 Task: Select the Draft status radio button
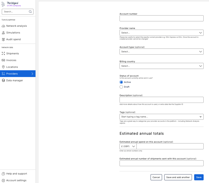pos(121,87)
